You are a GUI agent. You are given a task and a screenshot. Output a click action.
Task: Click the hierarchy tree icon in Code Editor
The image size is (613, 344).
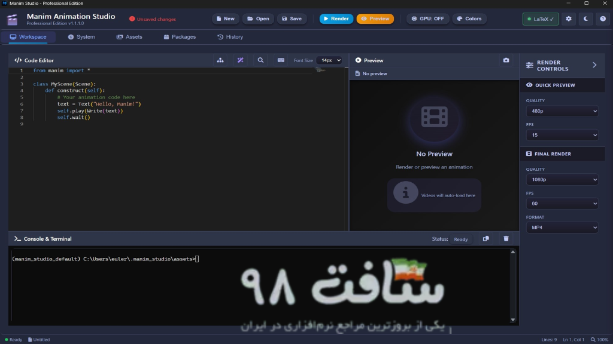(220, 60)
